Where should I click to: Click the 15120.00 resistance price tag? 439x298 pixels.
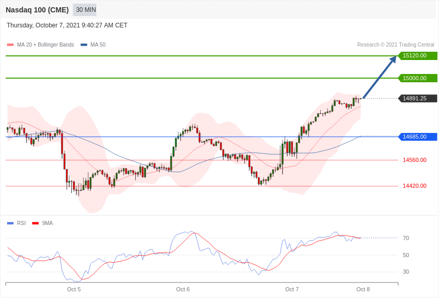click(417, 55)
